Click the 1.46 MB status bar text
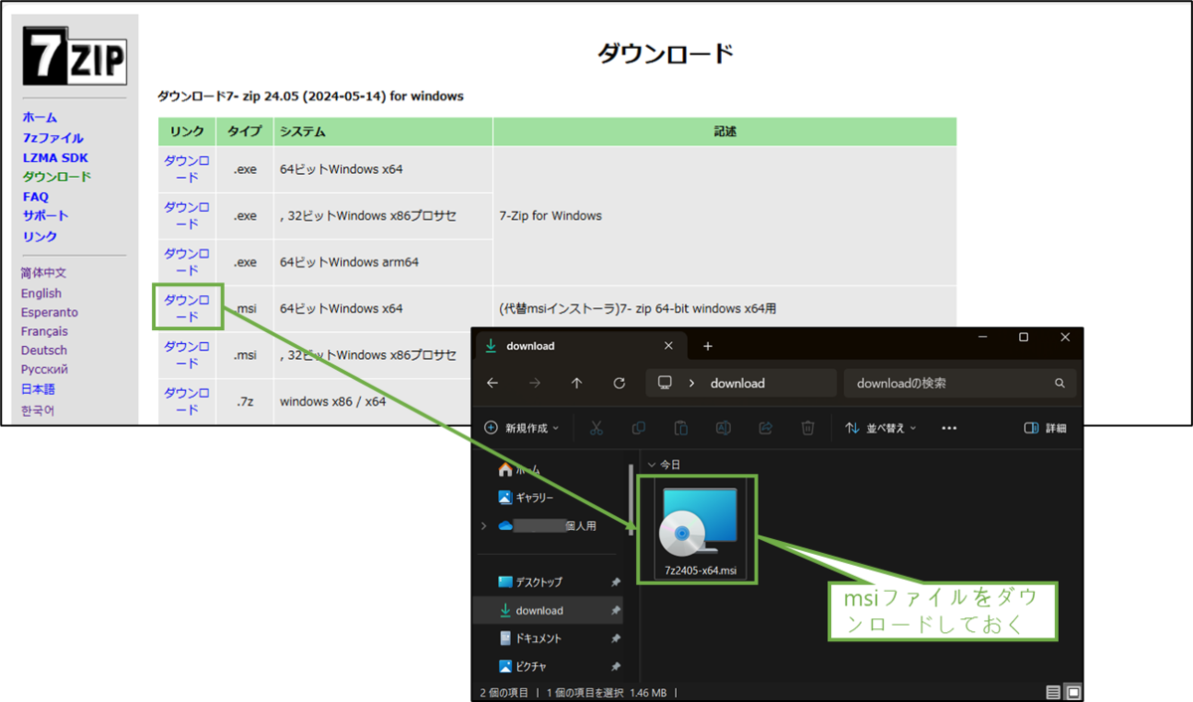This screenshot has width=1193, height=702. (x=649, y=692)
